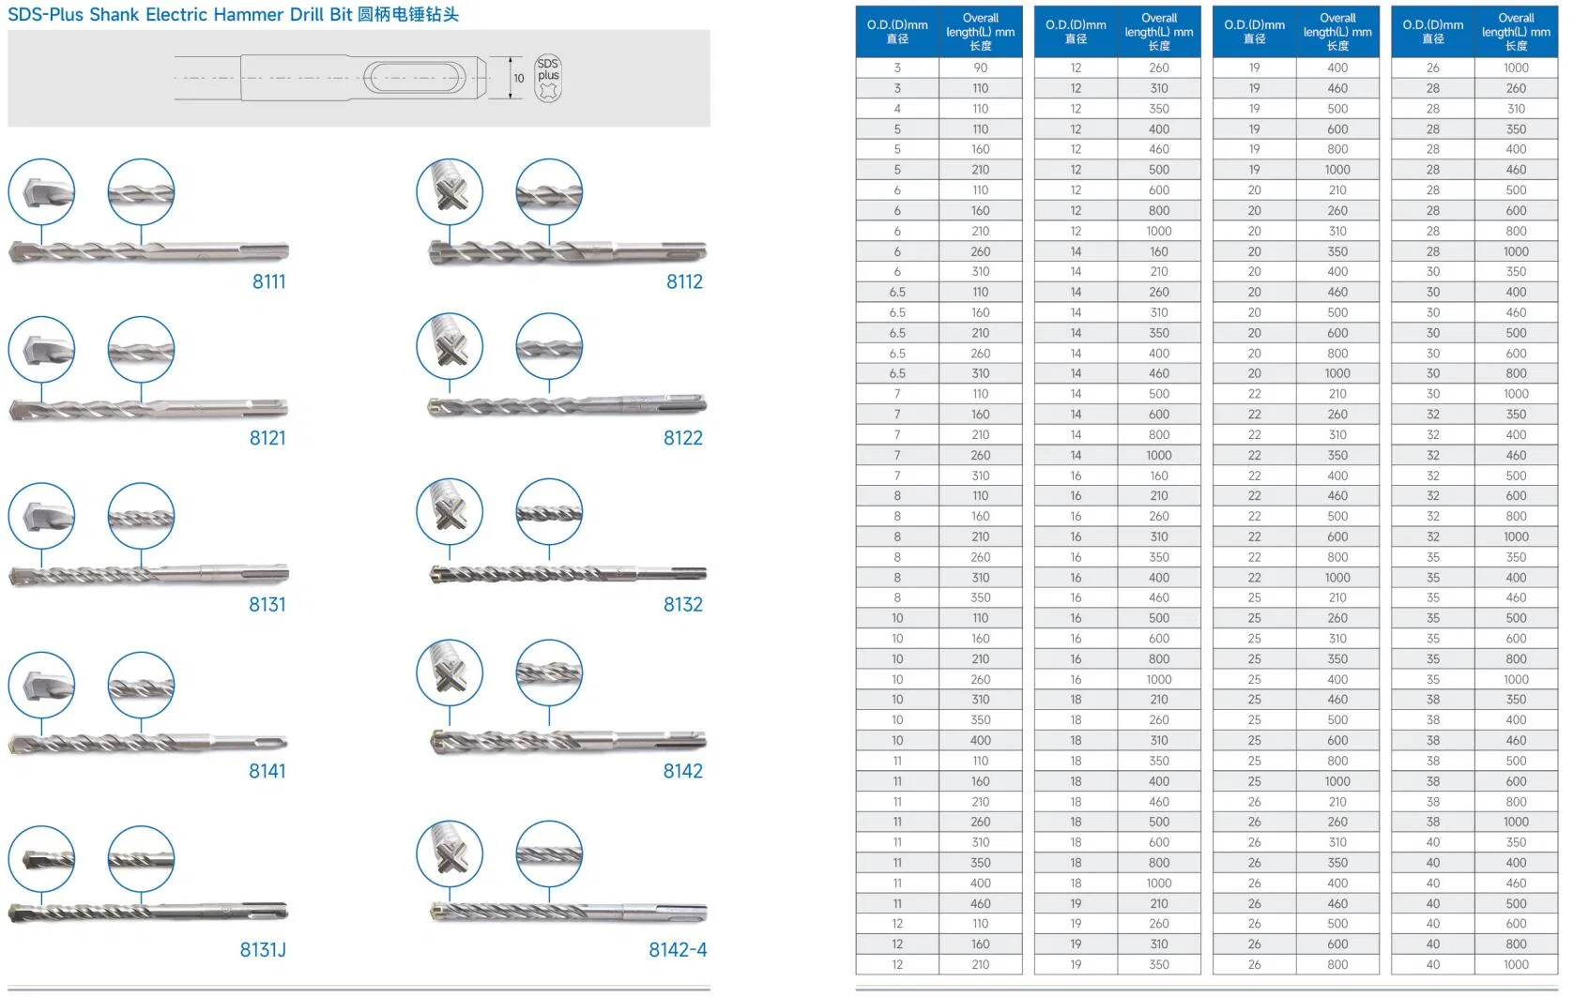Click the 8111 model number label

268,281
